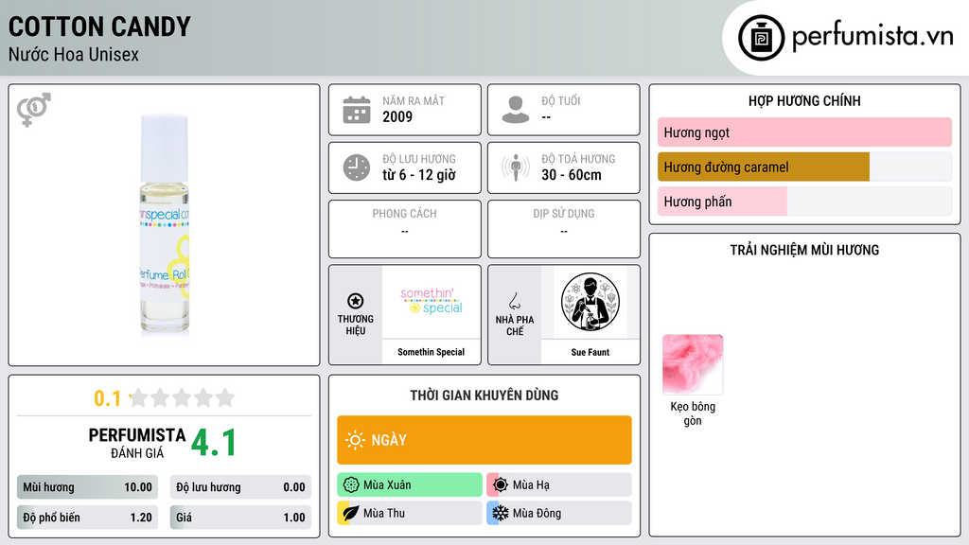Screen dimensions: 969x545
Task: Click the Kẹo bông gòn note caption
Action: (x=693, y=413)
